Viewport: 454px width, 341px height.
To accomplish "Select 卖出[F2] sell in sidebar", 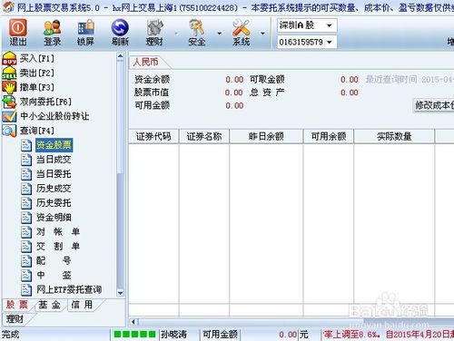I will 37,73.
